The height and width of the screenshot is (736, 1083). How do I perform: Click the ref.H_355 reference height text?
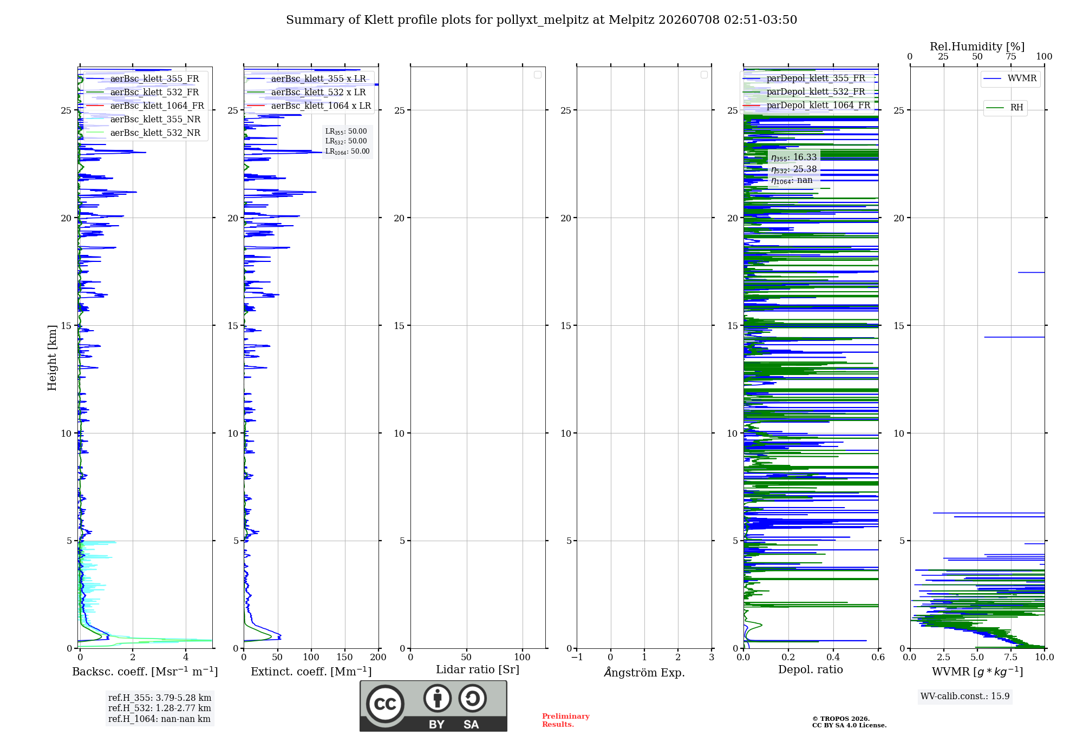click(x=160, y=698)
